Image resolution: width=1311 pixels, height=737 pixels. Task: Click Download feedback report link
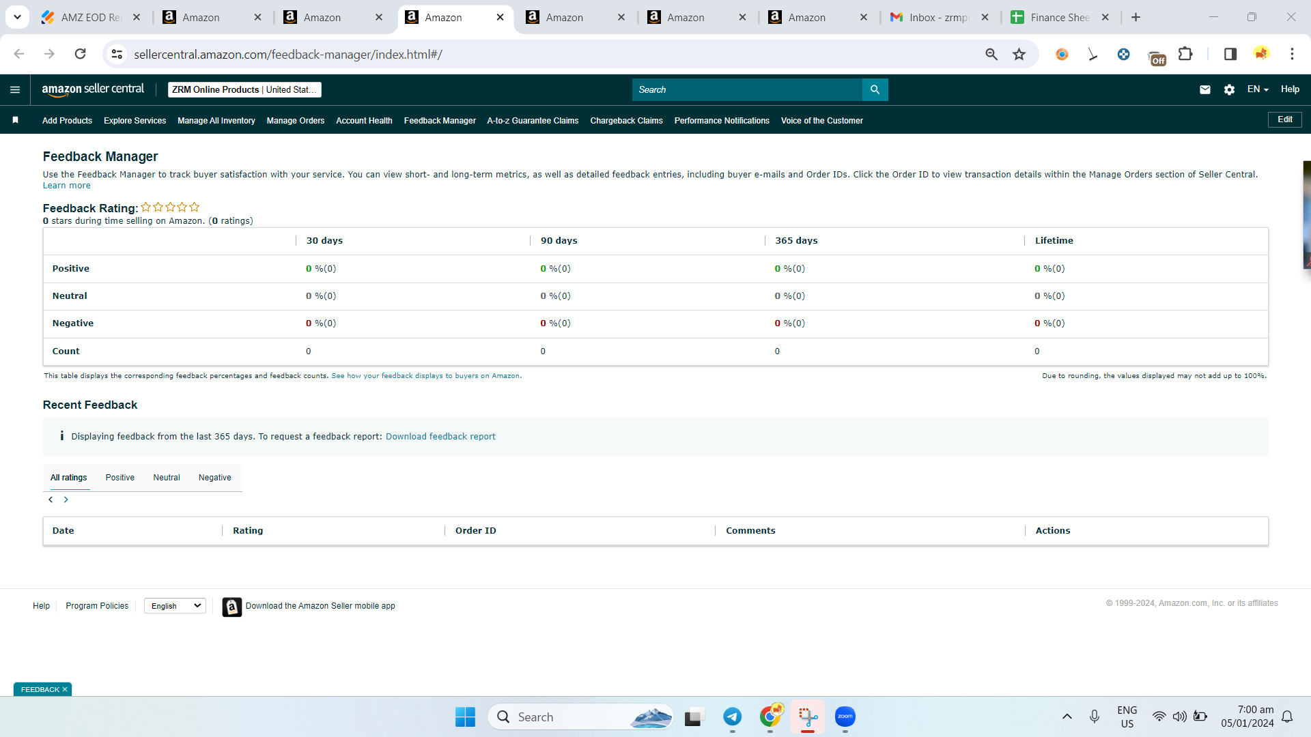click(x=440, y=437)
